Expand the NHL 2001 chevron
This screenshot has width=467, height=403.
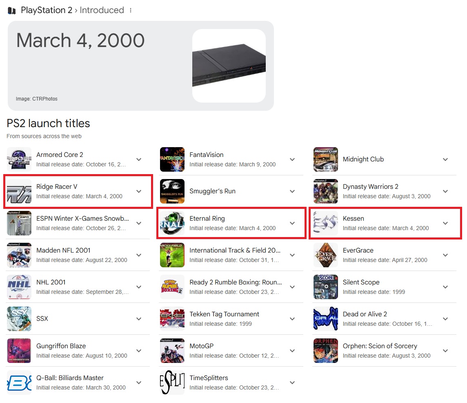(139, 287)
